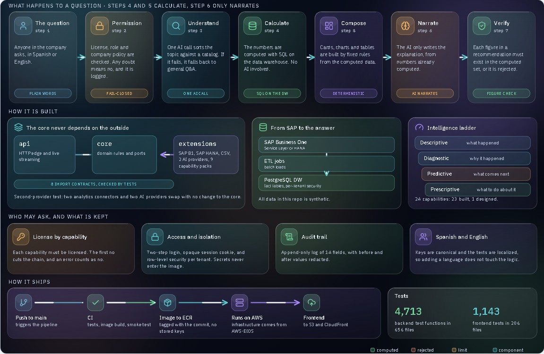The height and width of the screenshot is (354, 544).
Task: Click the 1,143 frontend tests figure
Action: click(x=486, y=312)
